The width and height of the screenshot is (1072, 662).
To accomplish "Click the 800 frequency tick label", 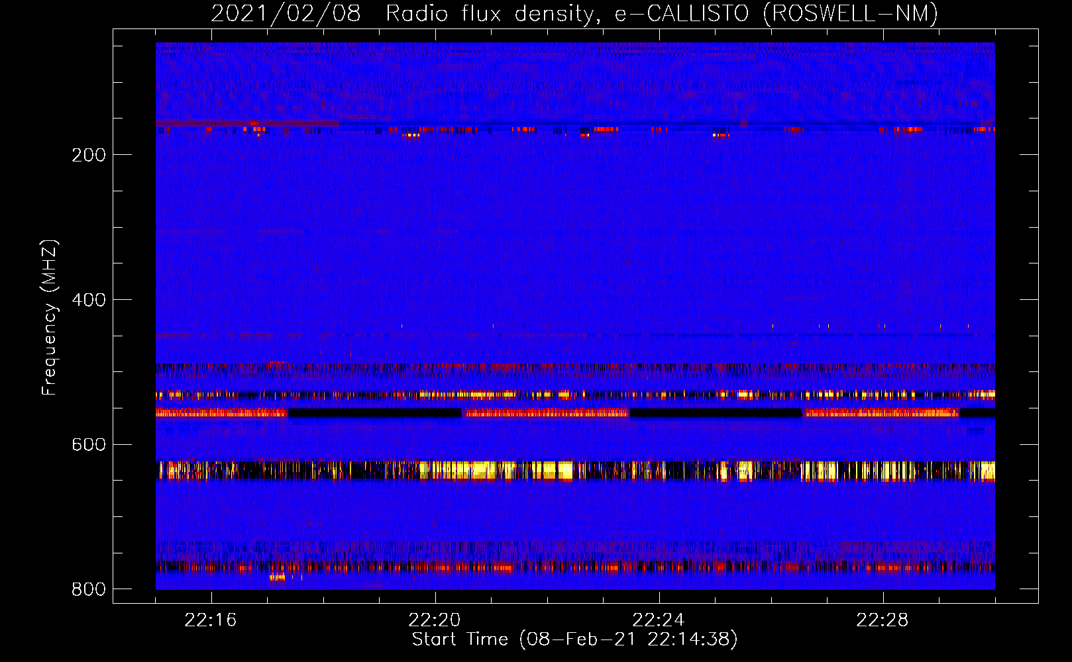I will click(x=89, y=589).
